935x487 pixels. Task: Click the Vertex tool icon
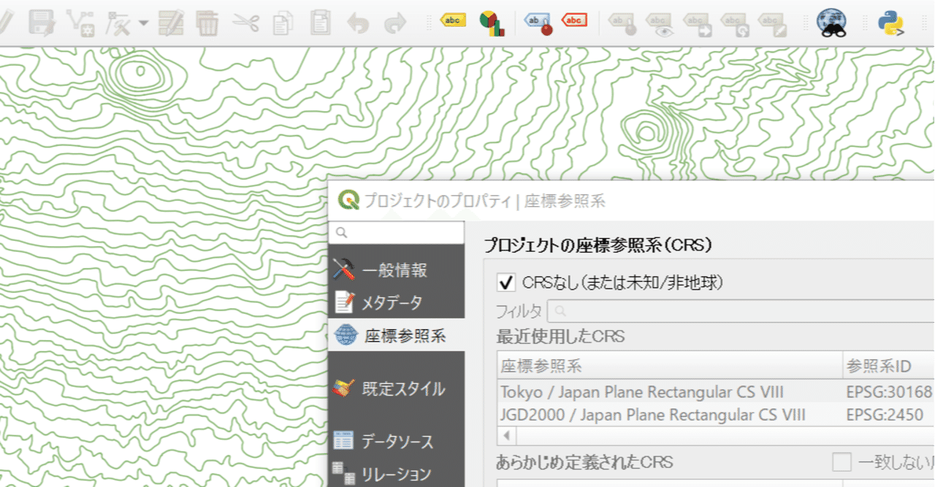(x=81, y=23)
